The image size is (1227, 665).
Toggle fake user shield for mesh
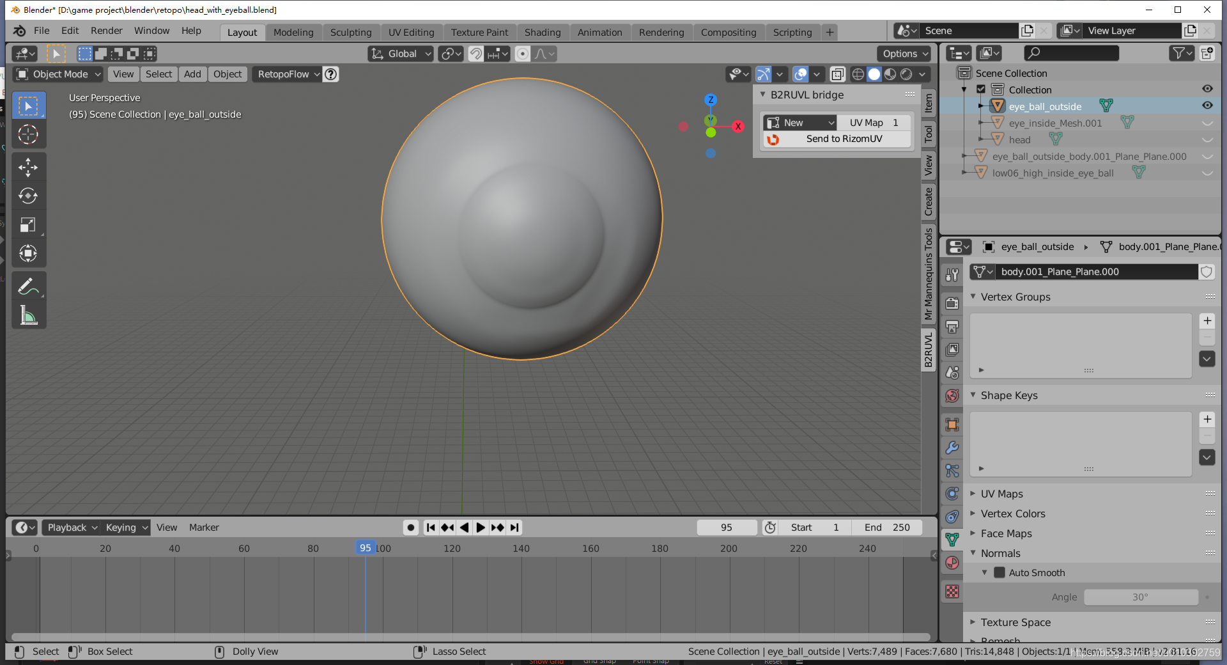click(x=1206, y=272)
